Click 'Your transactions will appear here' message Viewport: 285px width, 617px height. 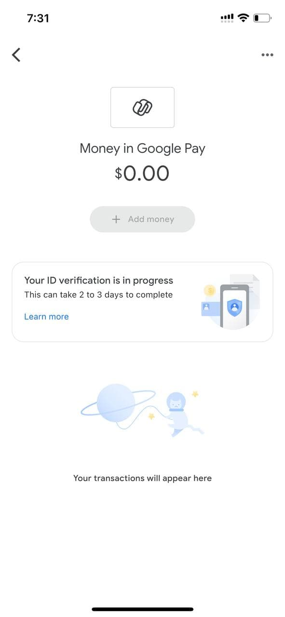click(x=142, y=478)
